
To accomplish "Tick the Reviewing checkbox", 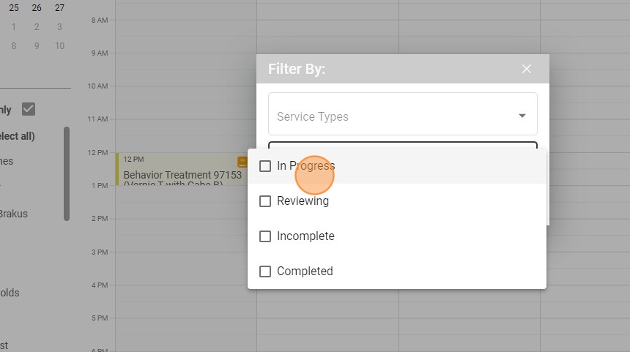I will pos(265,201).
